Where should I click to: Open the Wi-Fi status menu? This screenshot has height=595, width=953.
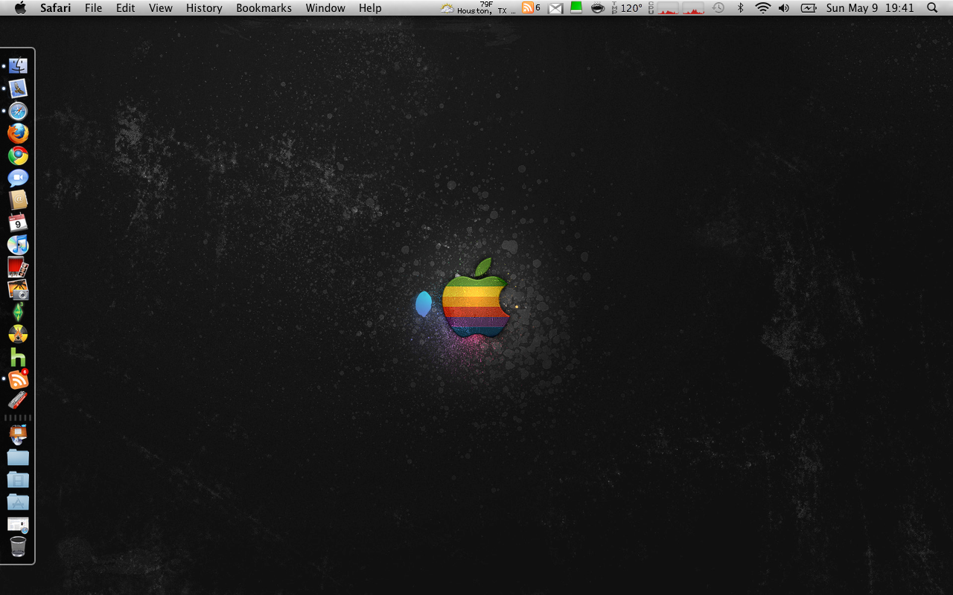763,8
